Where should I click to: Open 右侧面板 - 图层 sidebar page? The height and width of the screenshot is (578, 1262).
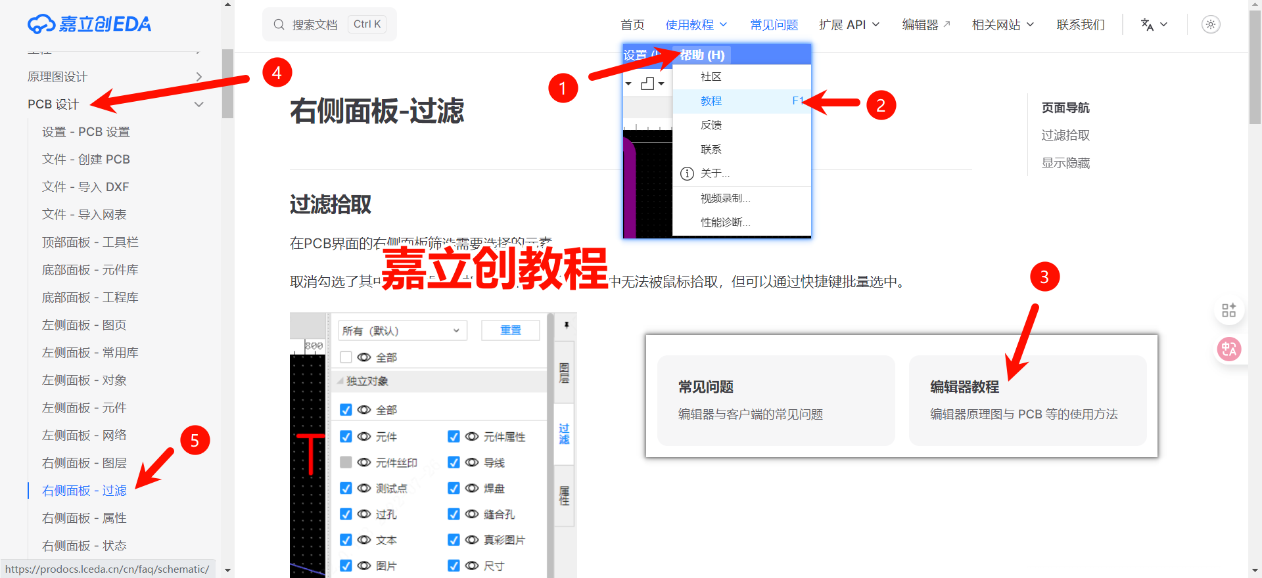[84, 463]
